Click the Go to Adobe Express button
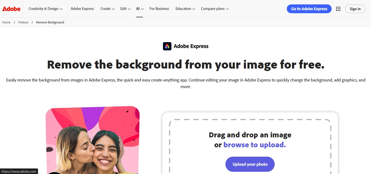This screenshot has width=371, height=174. click(309, 9)
